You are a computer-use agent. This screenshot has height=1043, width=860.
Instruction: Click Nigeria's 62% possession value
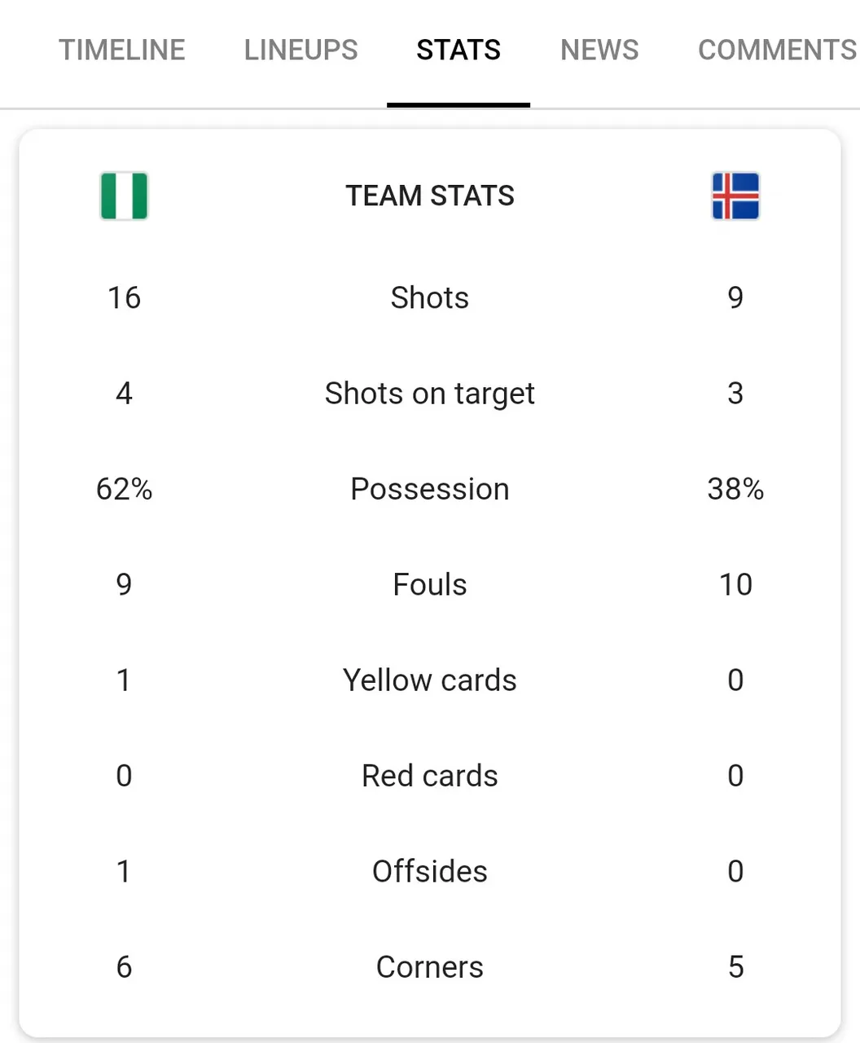click(124, 489)
